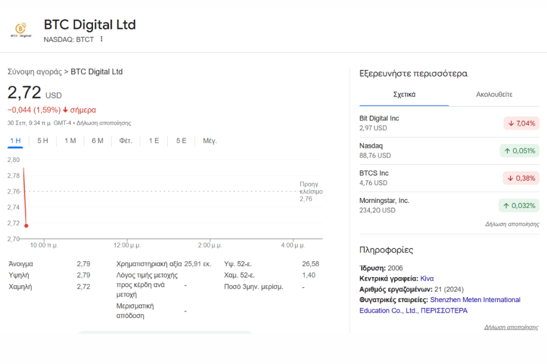Click the 0,032% change badge for Morningstar

tap(519, 206)
